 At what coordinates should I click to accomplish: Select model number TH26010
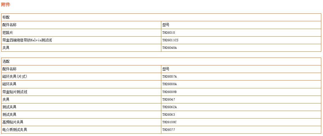(x=169, y=33)
